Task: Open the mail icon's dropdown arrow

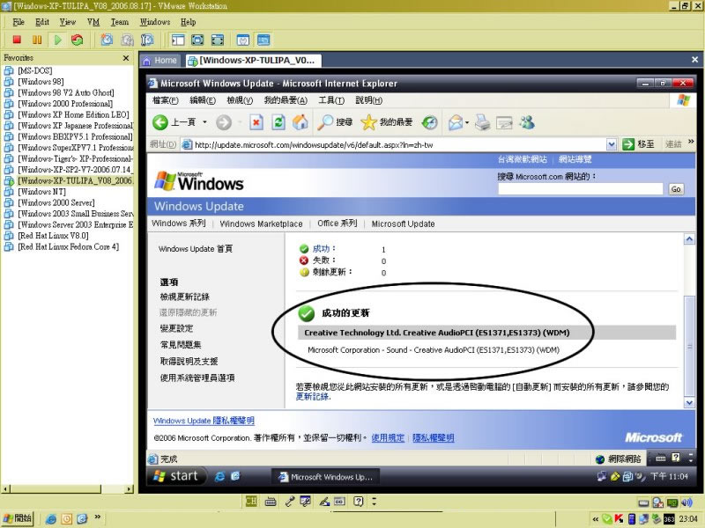Action: (x=467, y=122)
